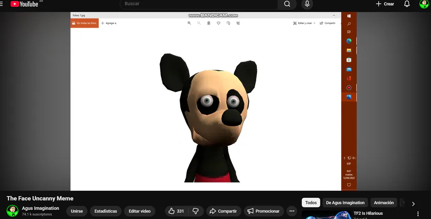Open Agus Imagination channel avatar
The image size is (431, 219).
point(12,211)
